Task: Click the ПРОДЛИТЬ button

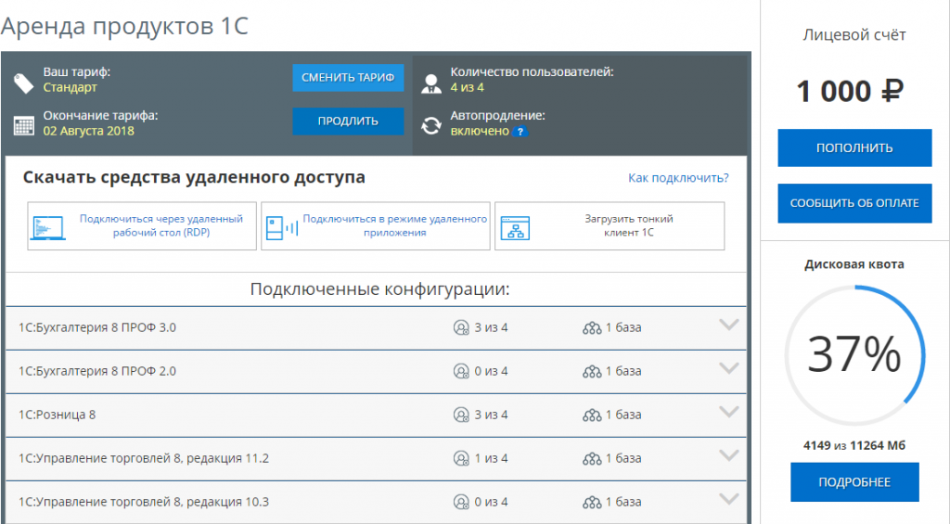Action: point(348,121)
